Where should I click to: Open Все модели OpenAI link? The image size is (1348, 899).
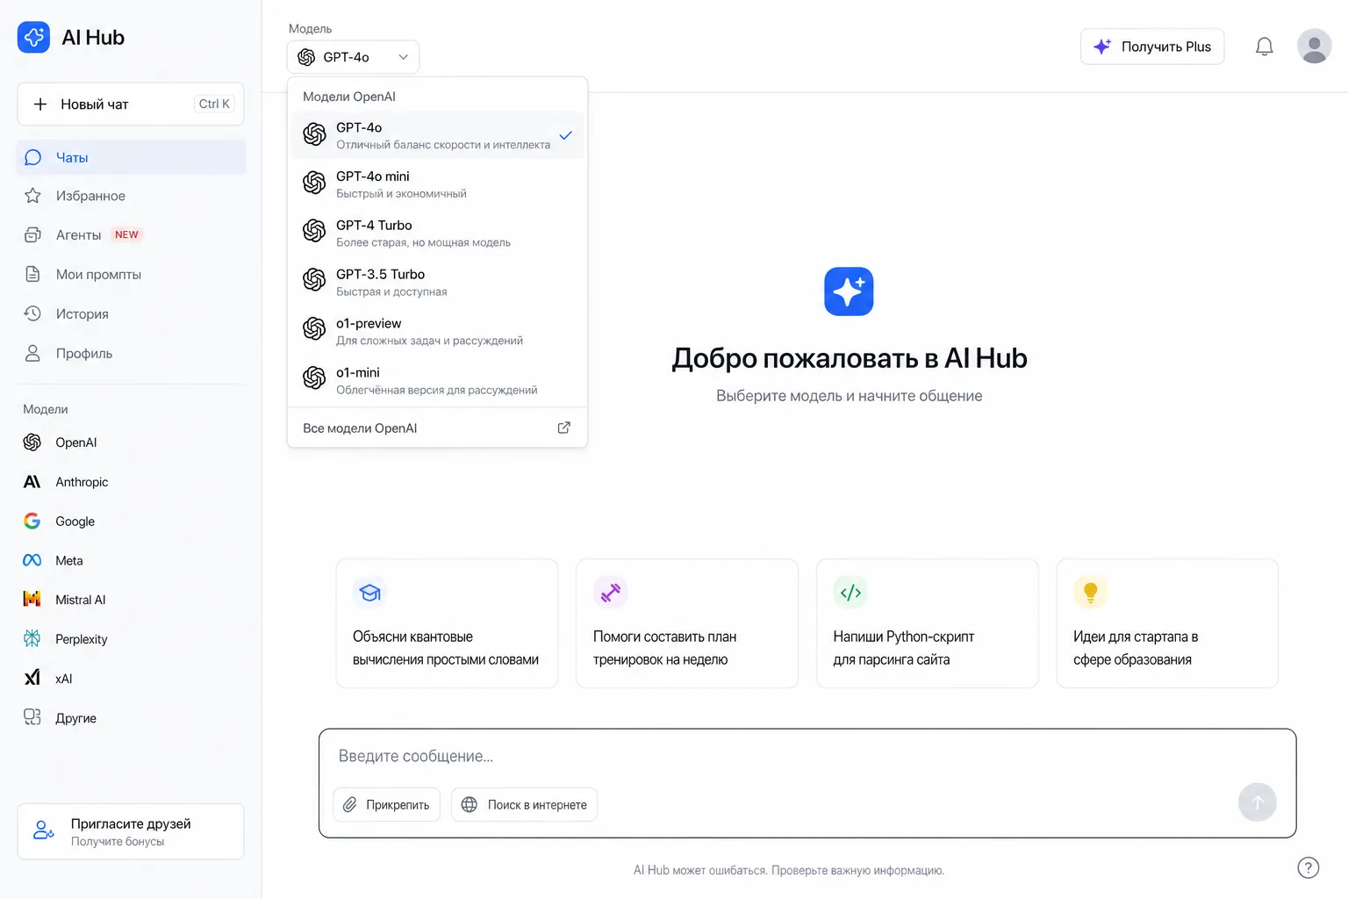[437, 428]
